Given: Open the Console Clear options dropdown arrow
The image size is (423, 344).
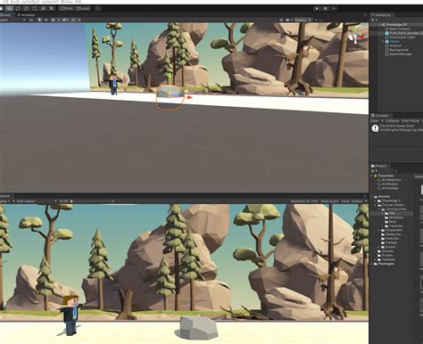Looking at the screenshot, I should pyautogui.click(x=382, y=121).
